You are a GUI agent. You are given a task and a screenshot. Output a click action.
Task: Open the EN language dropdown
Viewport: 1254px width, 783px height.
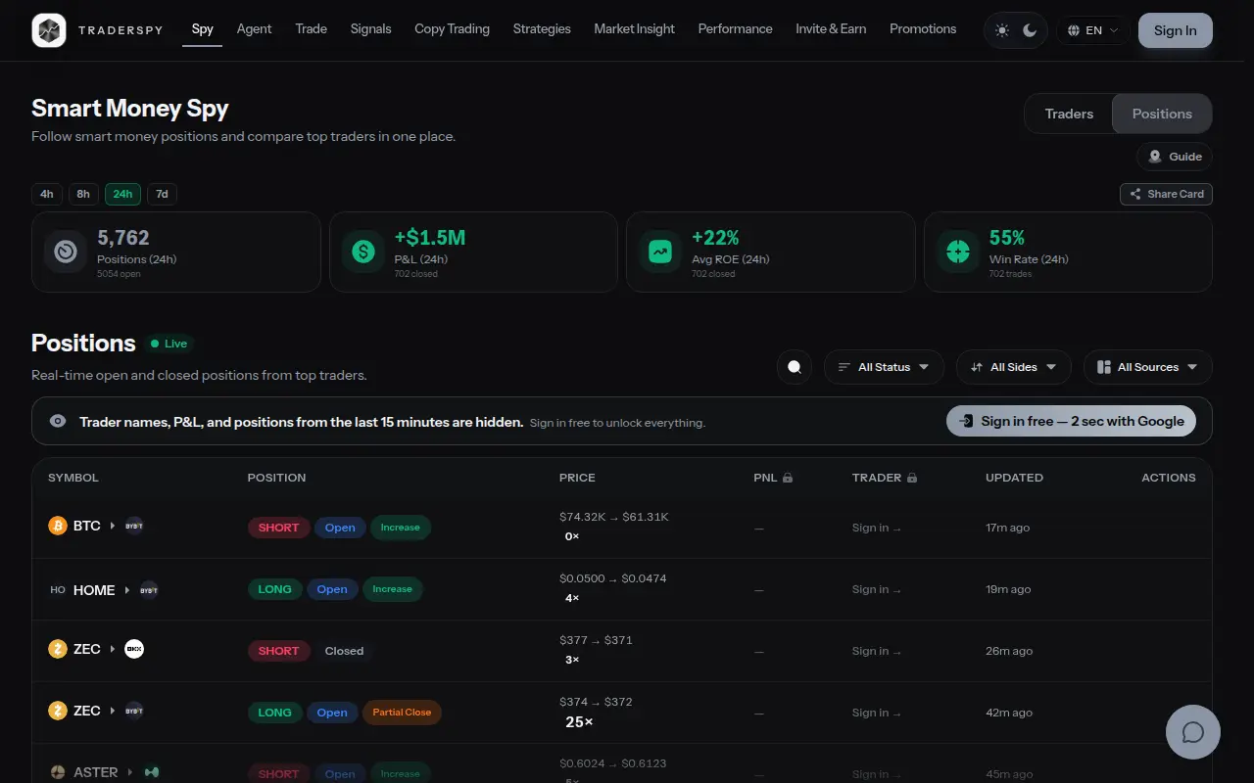pyautogui.click(x=1093, y=30)
